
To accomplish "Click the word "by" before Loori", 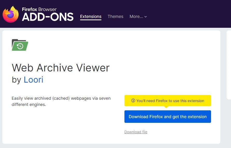I will click(x=16, y=80).
